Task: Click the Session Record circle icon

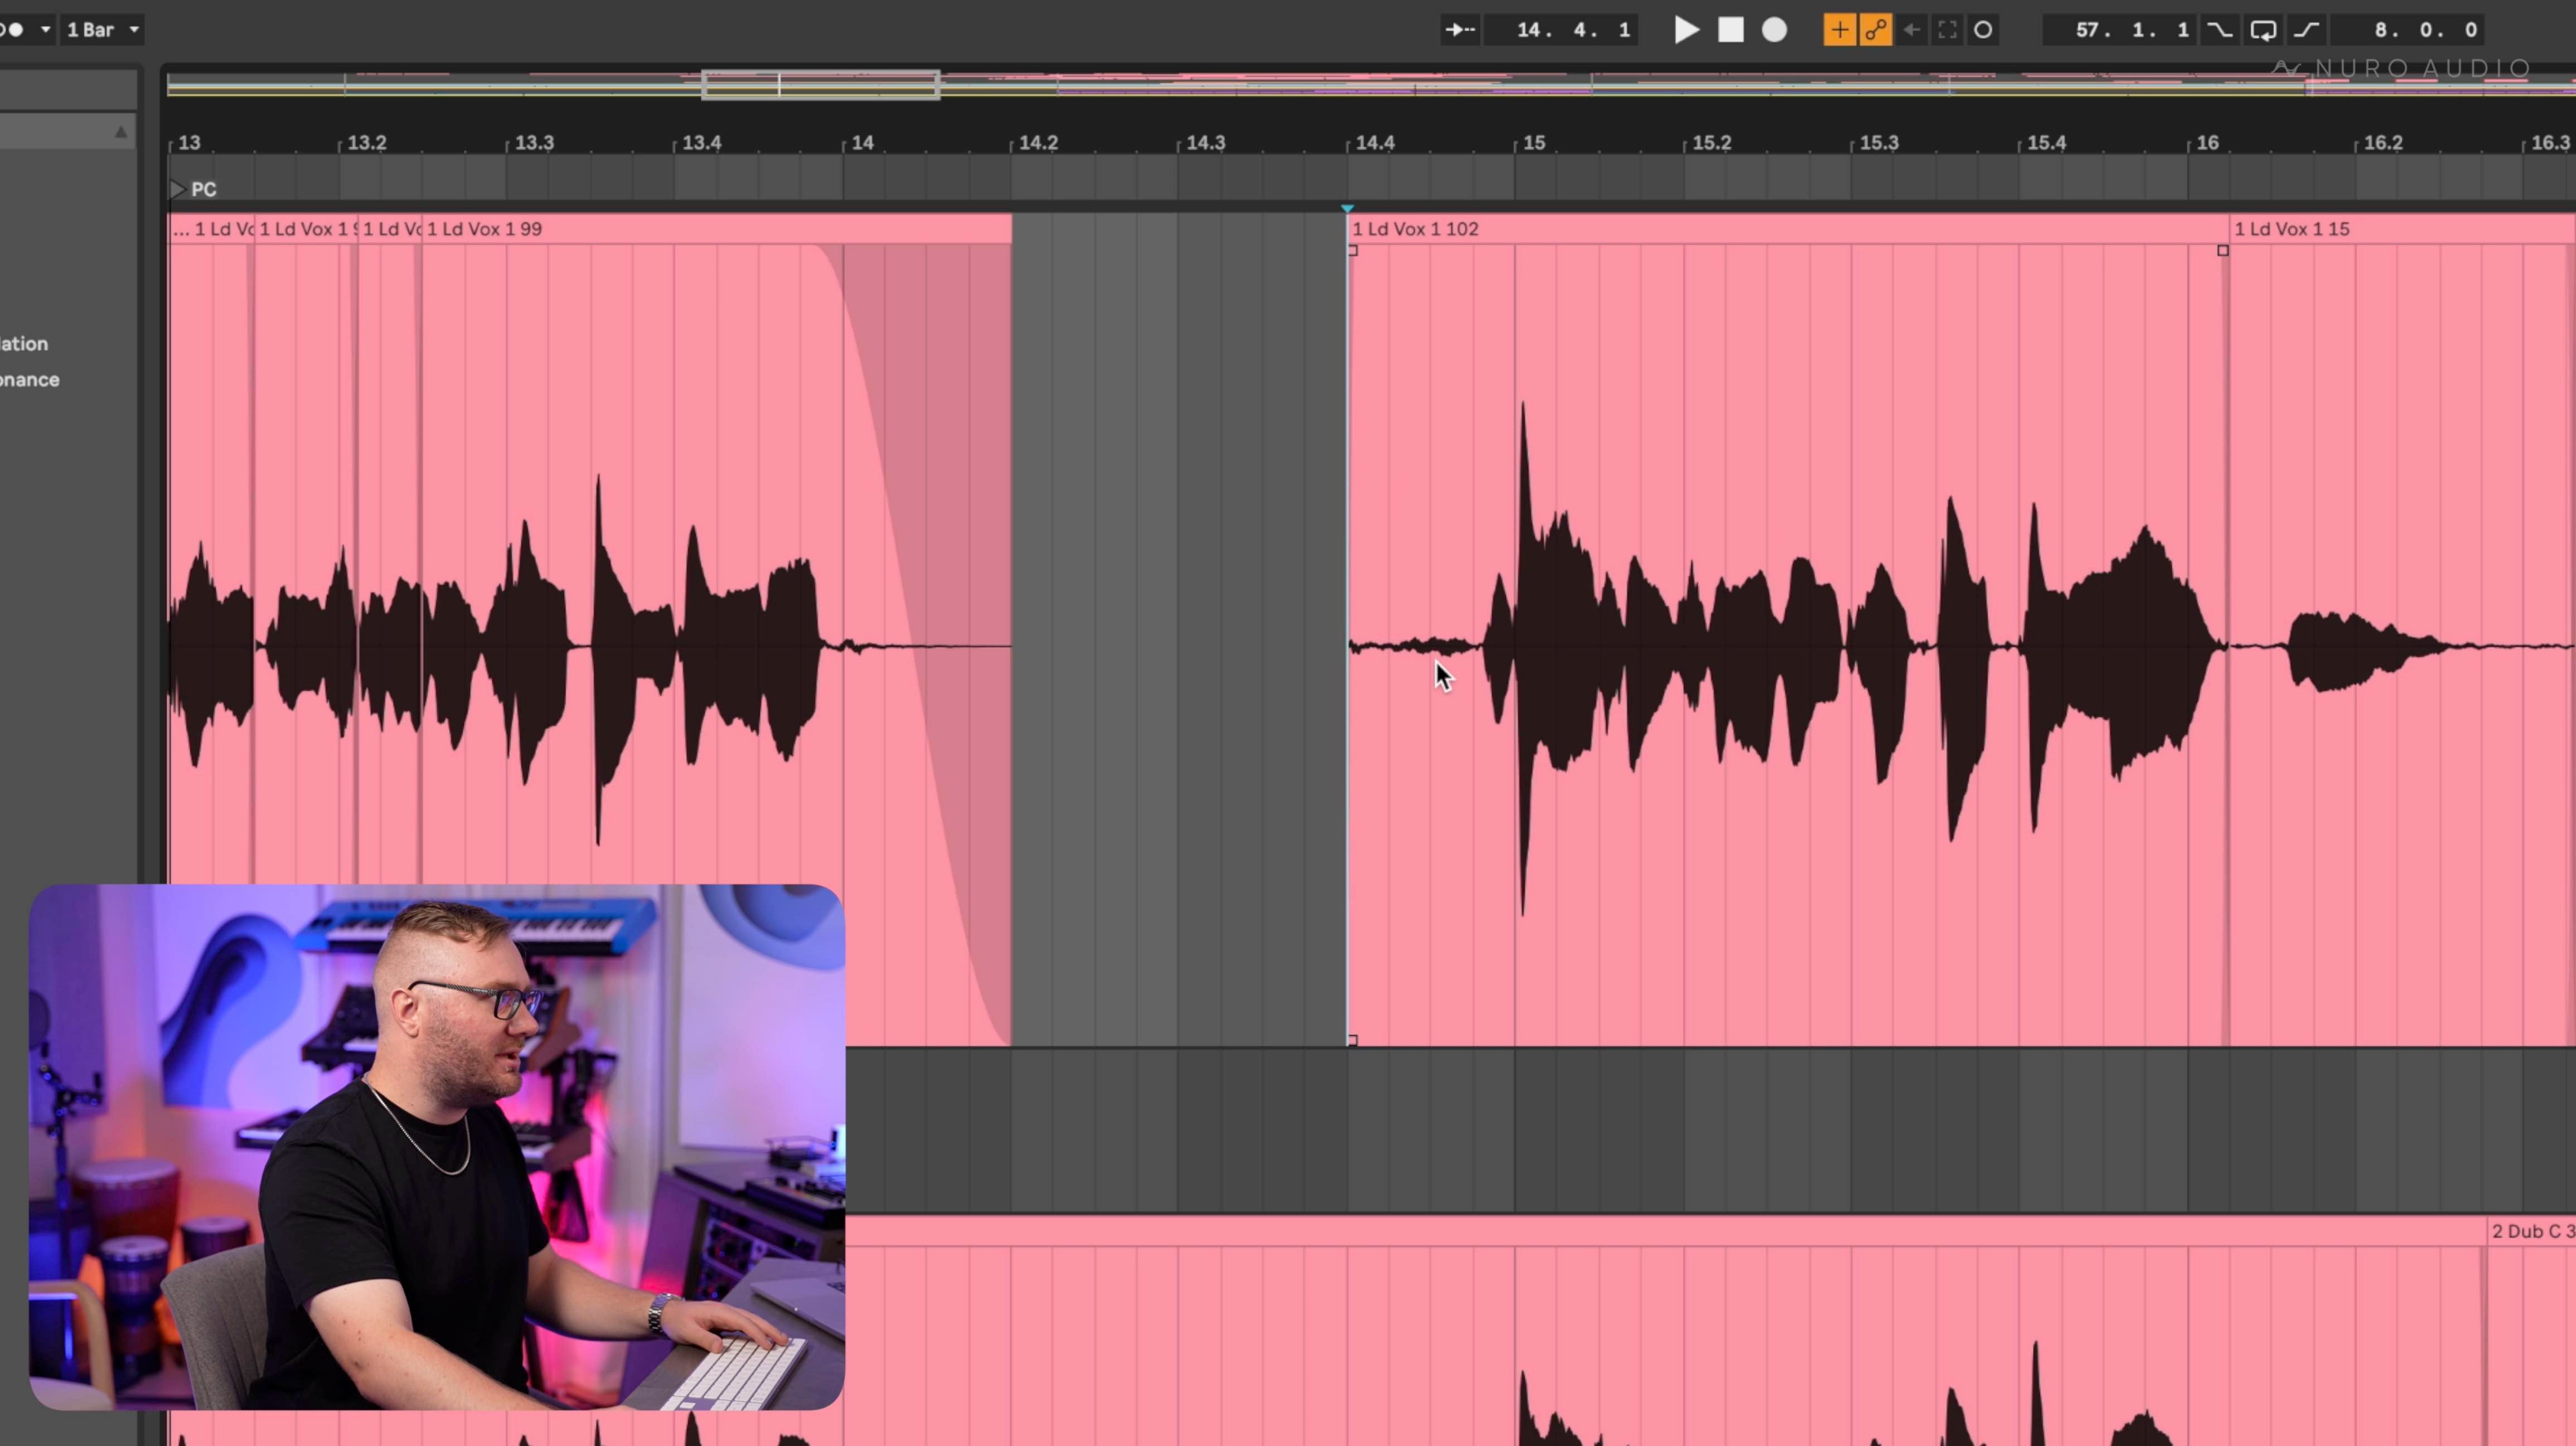Action: click(x=1983, y=30)
